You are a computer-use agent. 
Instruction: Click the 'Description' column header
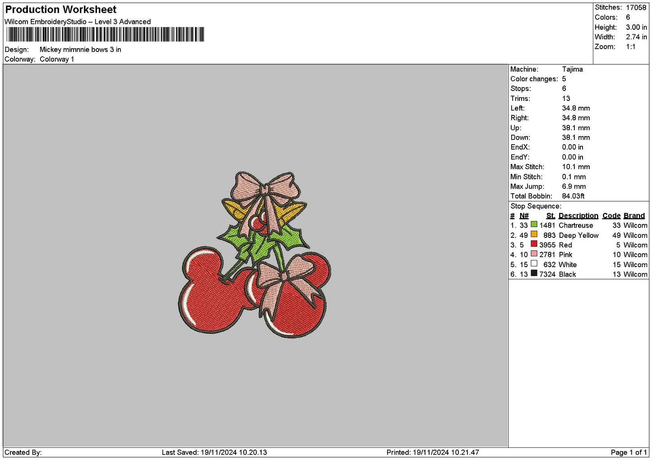578,215
